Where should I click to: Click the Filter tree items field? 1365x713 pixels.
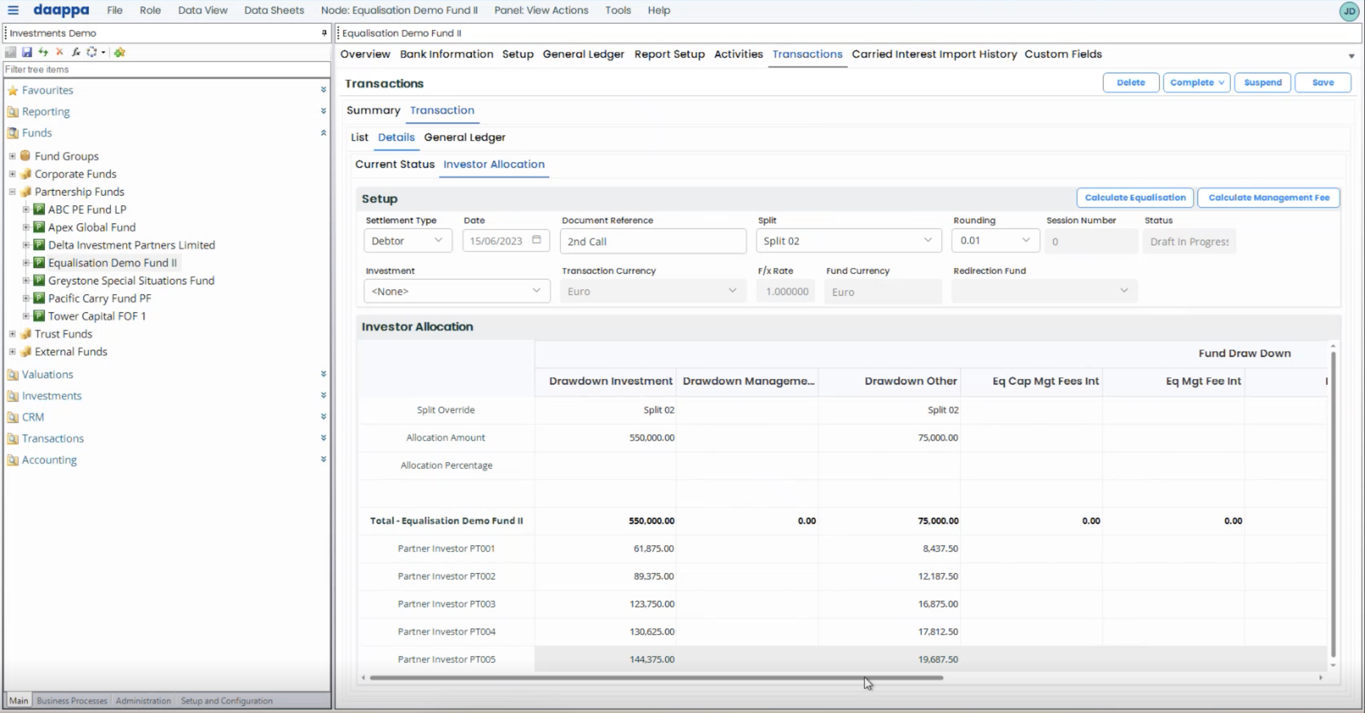coord(167,70)
